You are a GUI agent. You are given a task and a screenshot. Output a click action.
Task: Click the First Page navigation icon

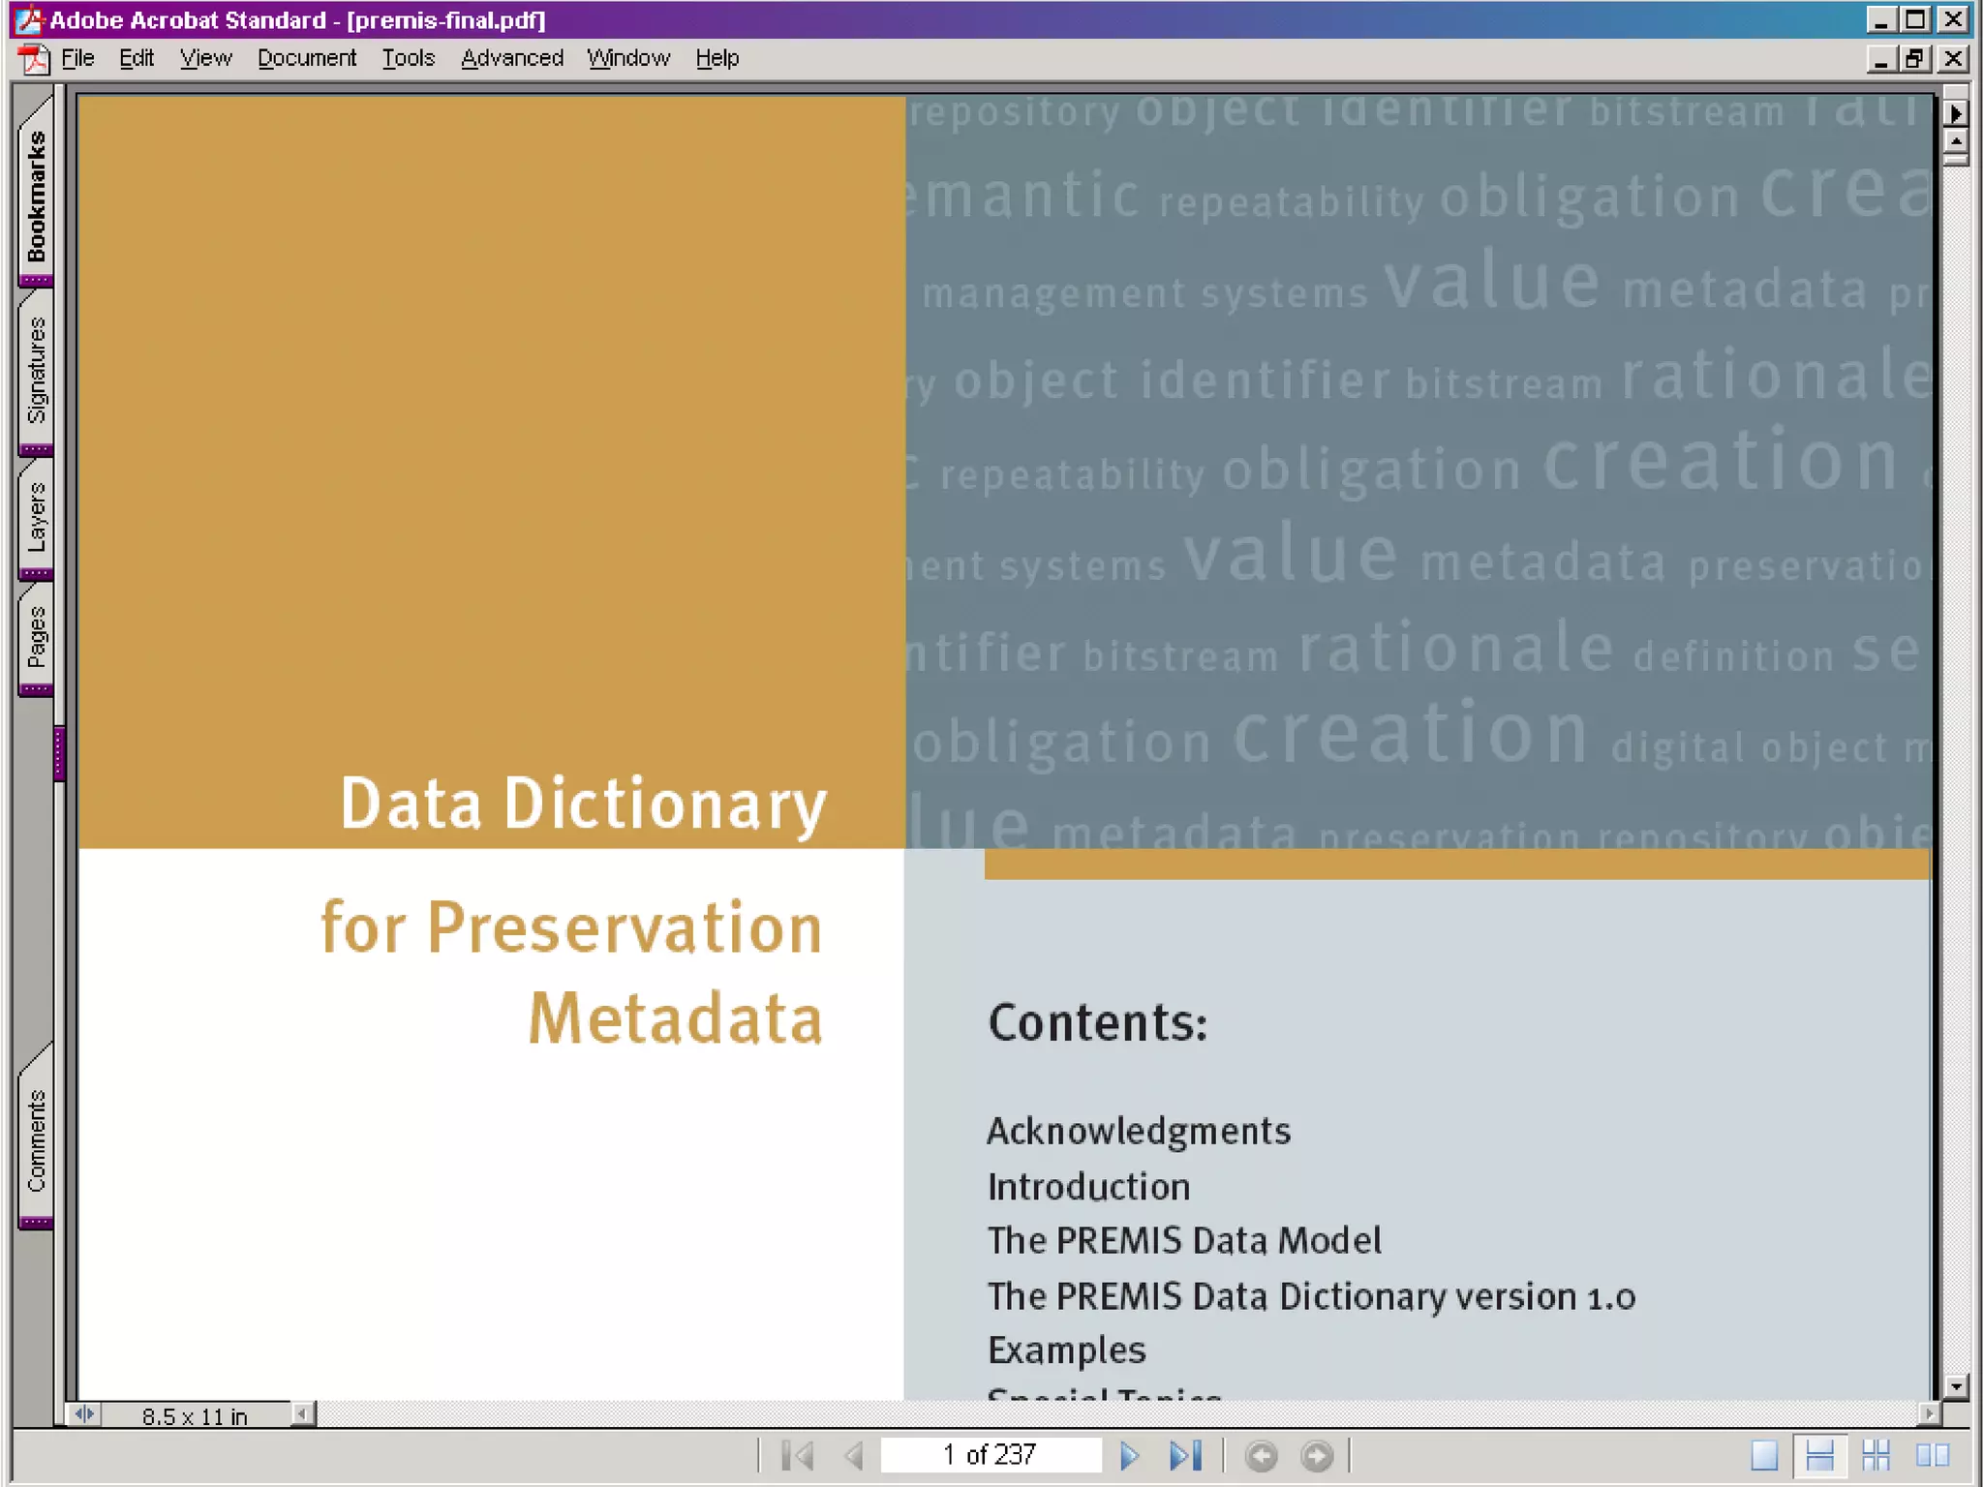point(798,1455)
